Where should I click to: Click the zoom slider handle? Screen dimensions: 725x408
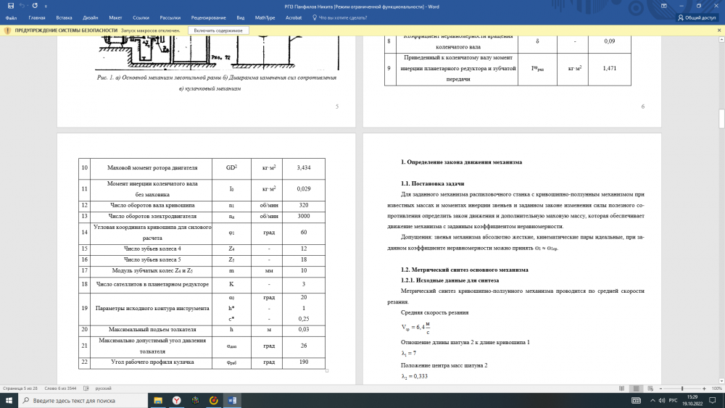682,388
